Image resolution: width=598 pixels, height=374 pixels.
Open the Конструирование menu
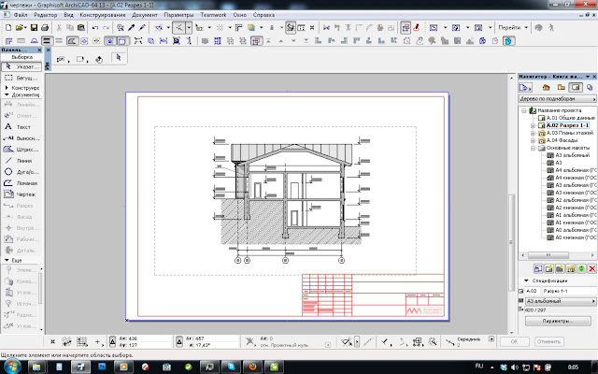click(x=103, y=15)
